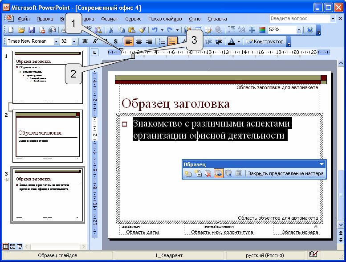Open the Сервис menu
Screen dimensions: 346x262
[133, 19]
